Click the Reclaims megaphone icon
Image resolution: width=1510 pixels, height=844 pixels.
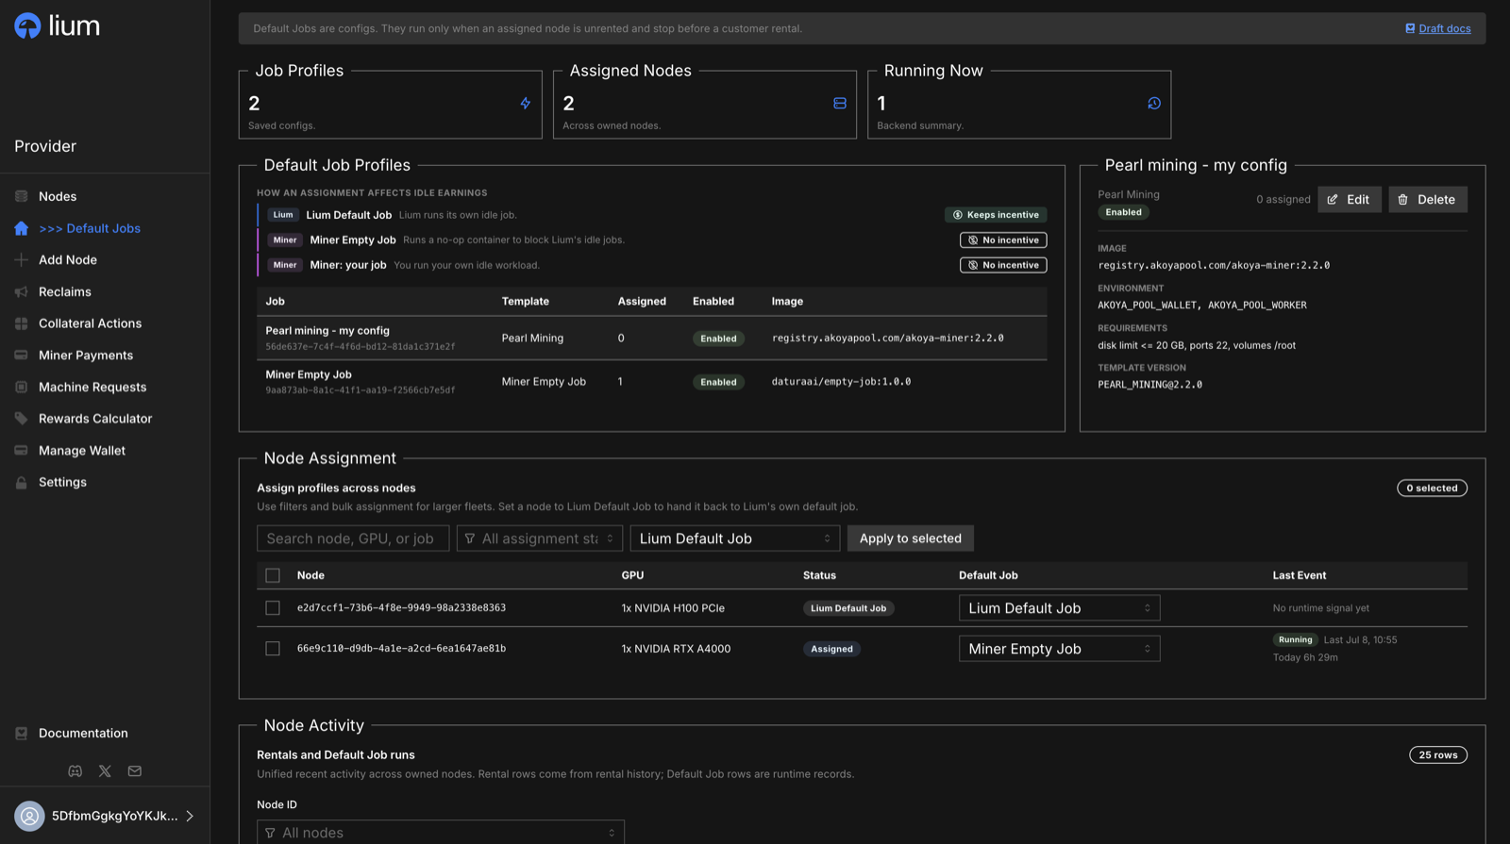click(21, 291)
